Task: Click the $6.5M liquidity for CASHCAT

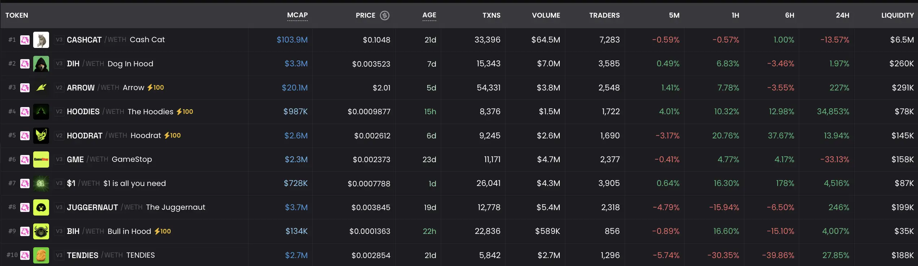Action: click(x=902, y=40)
